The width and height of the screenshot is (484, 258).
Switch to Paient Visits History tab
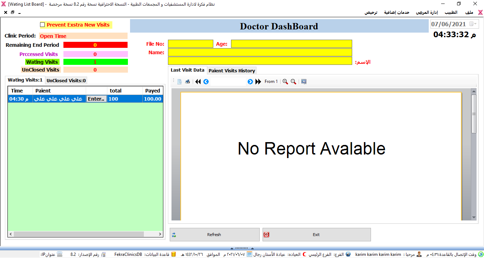pos(232,71)
